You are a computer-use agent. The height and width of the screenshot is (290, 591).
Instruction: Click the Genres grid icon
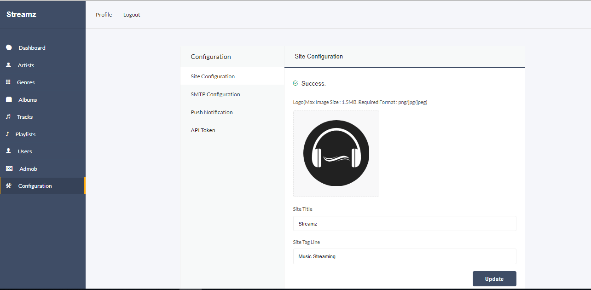[x=8, y=82]
